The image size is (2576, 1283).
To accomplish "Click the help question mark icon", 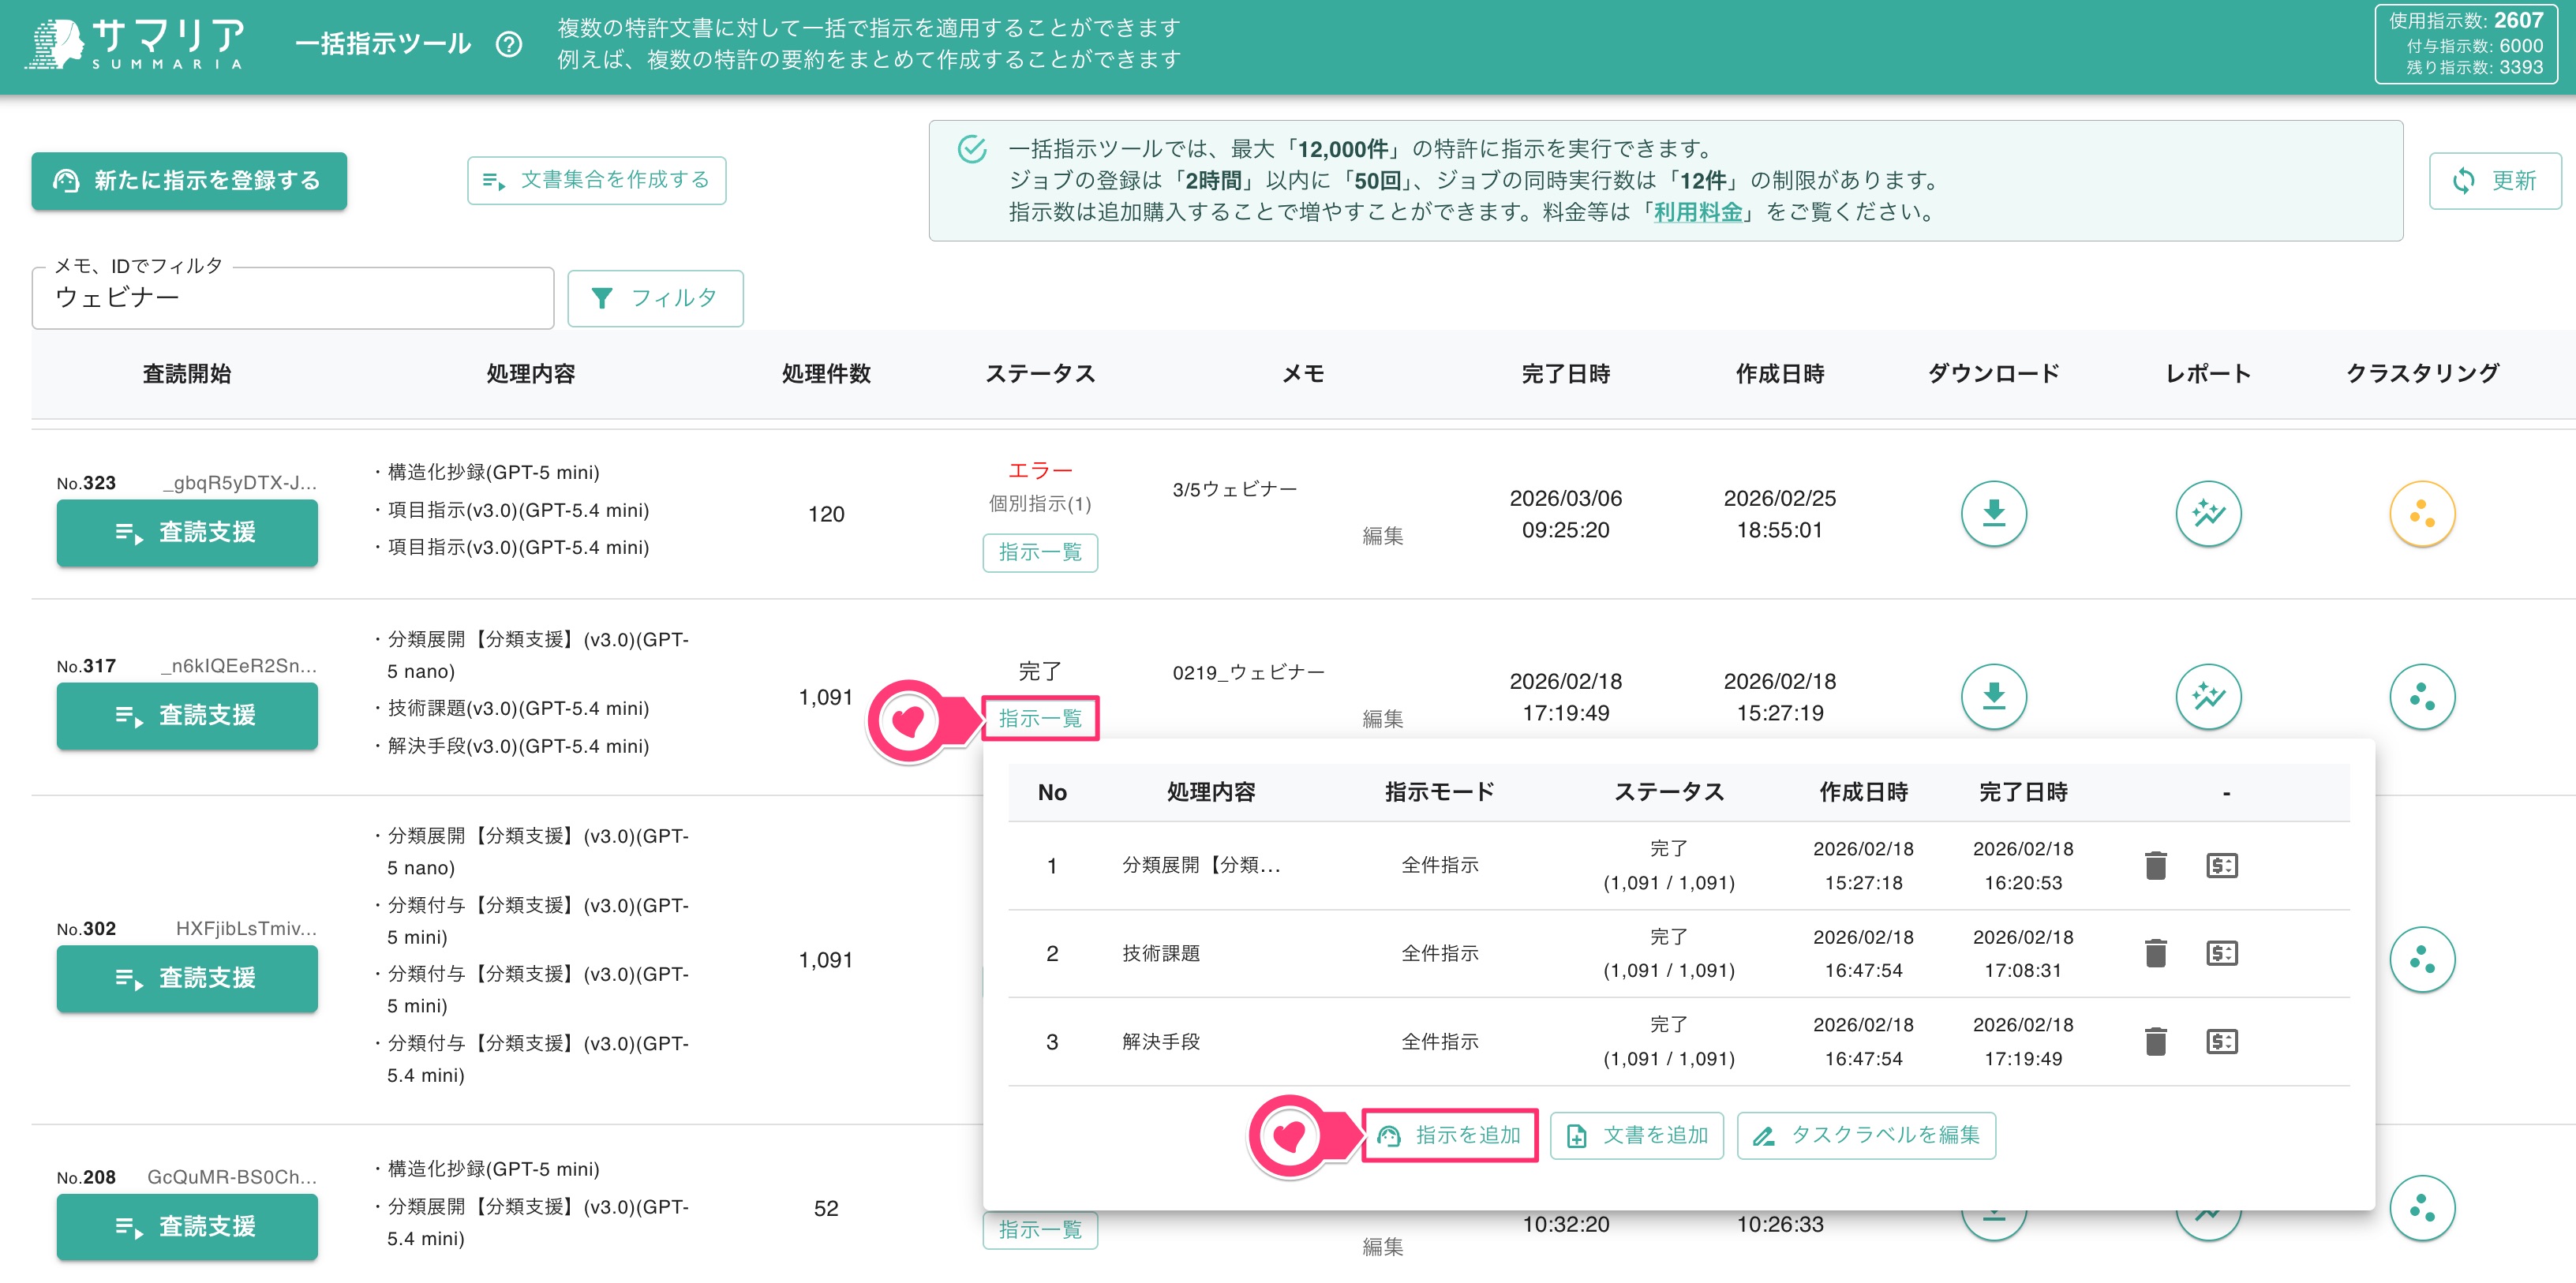I will point(509,44).
